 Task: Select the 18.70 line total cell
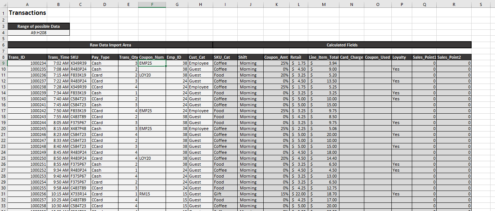324,194
